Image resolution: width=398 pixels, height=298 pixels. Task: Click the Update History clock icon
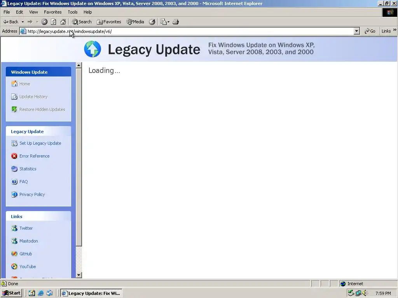[14, 97]
